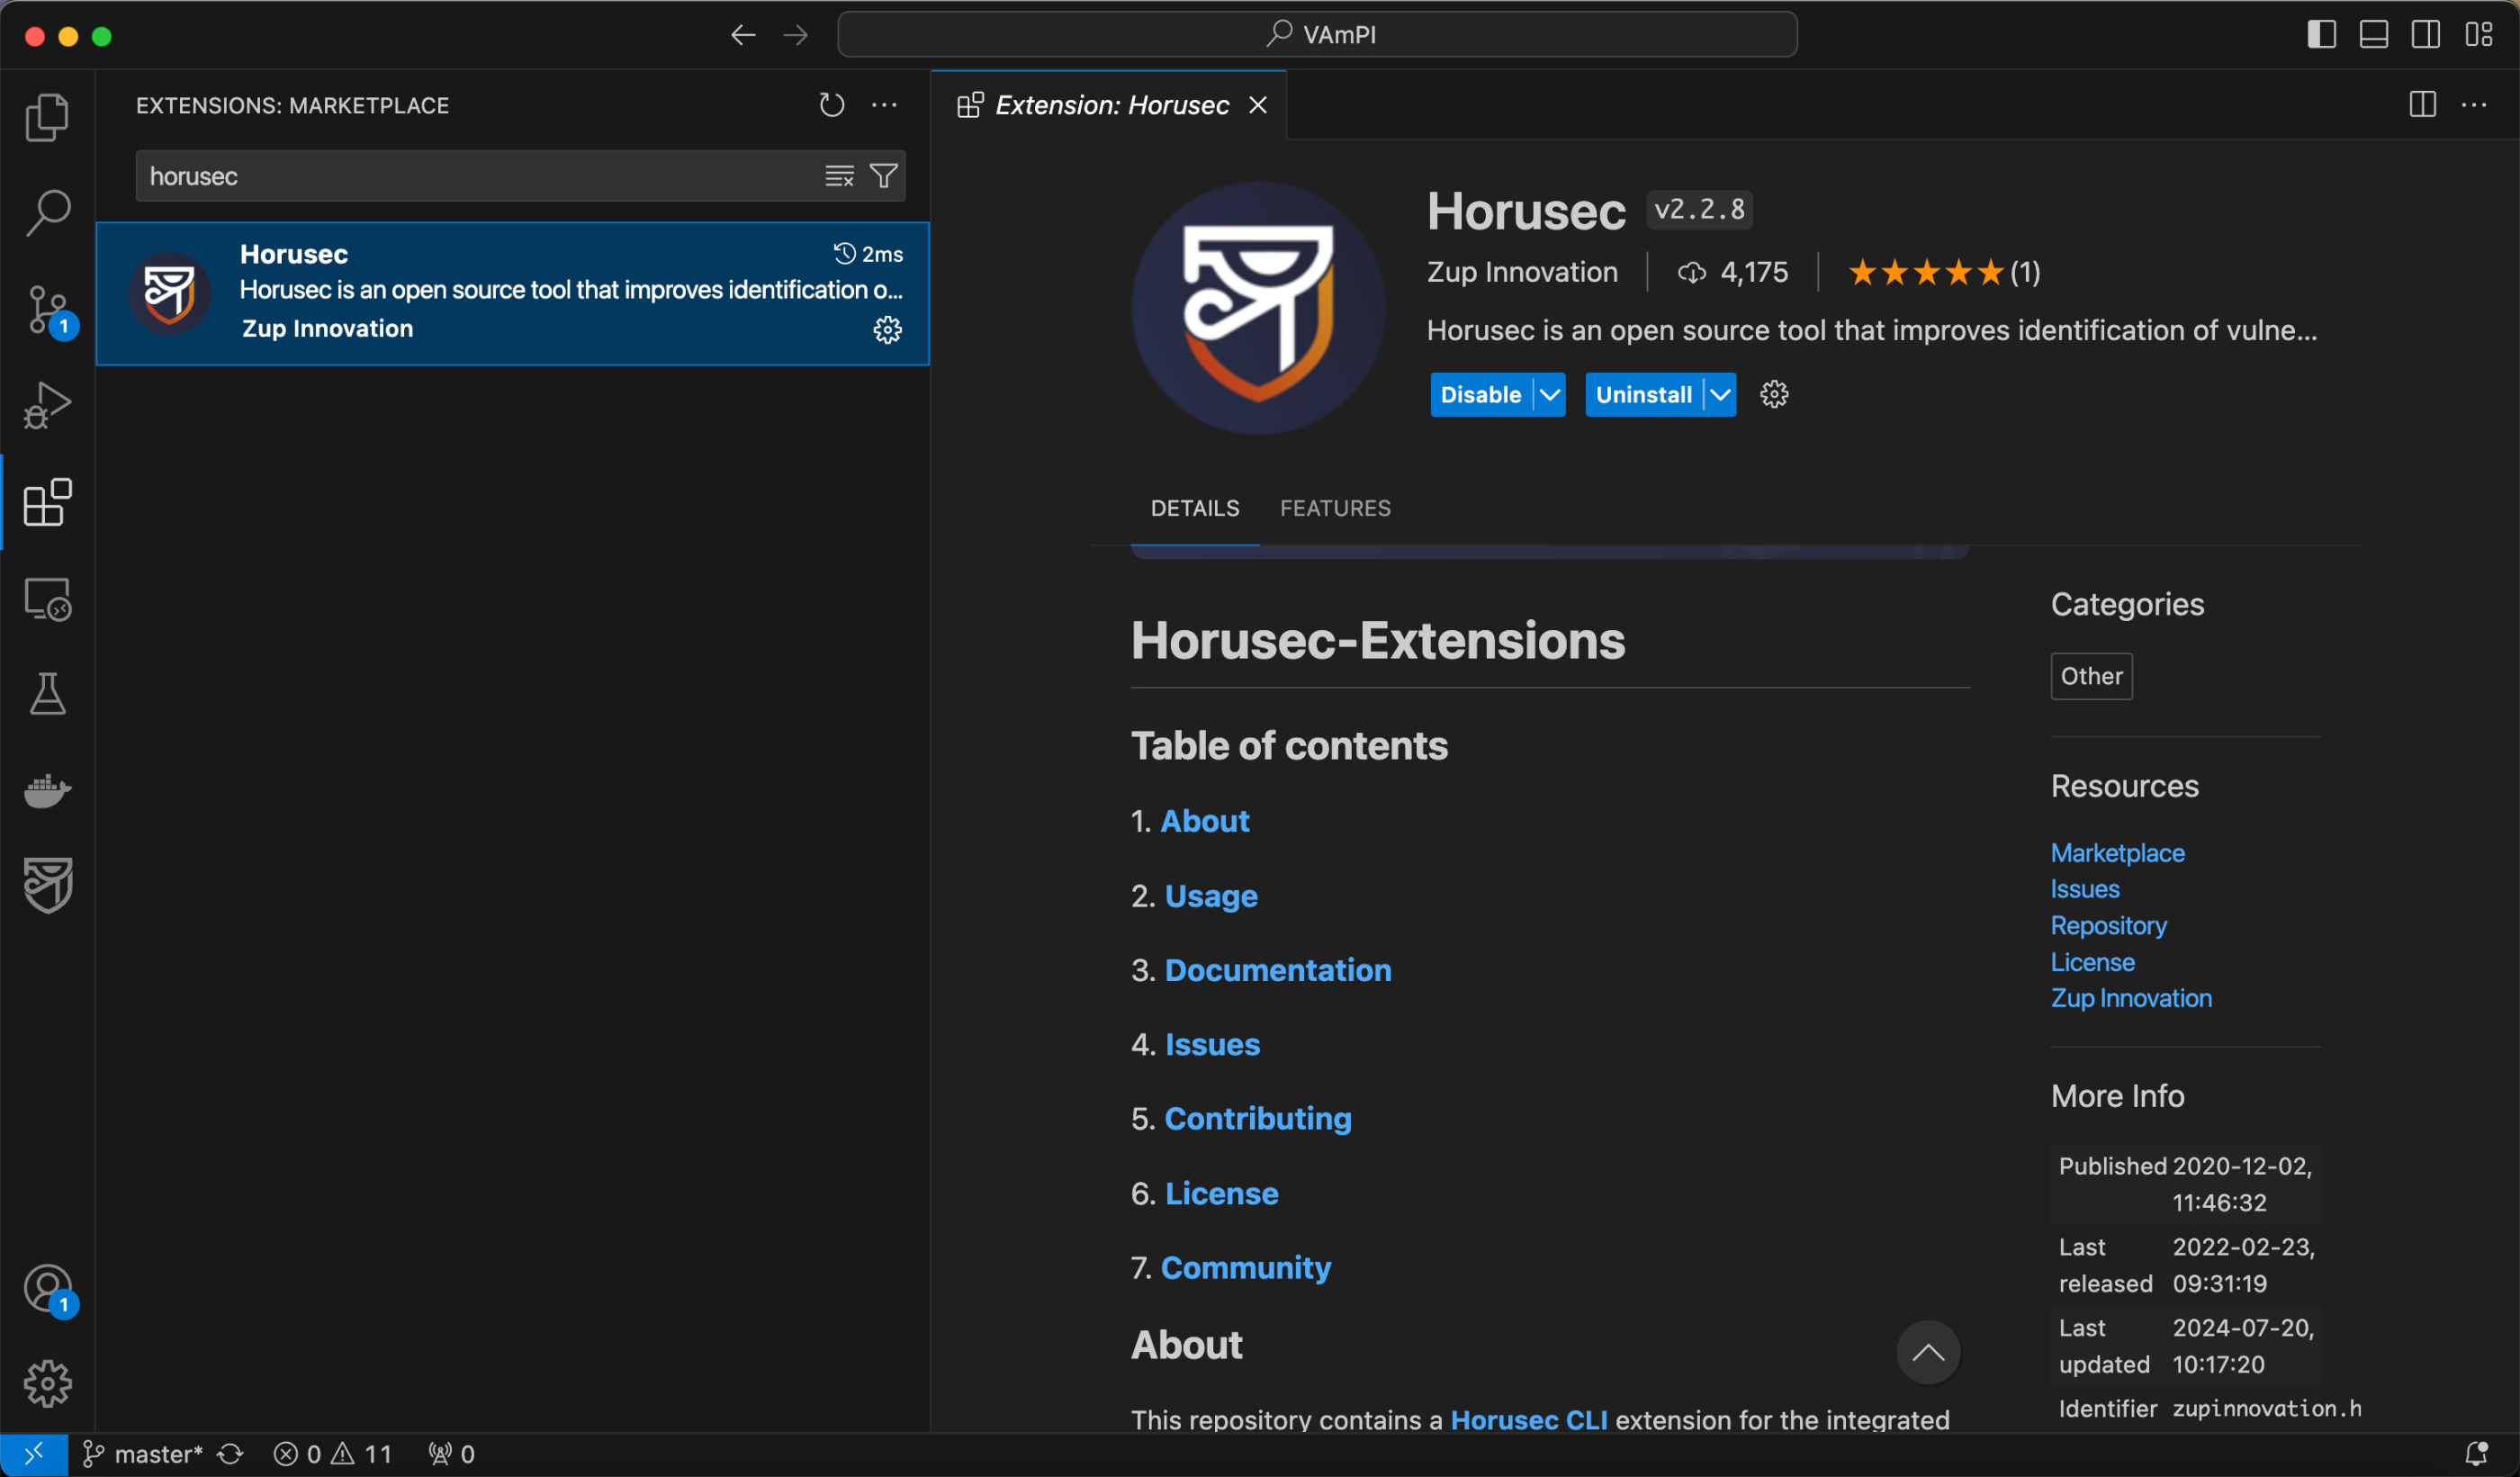Image resolution: width=2520 pixels, height=1477 pixels.
Task: Open Zup Innovation resource link
Action: 2131,998
